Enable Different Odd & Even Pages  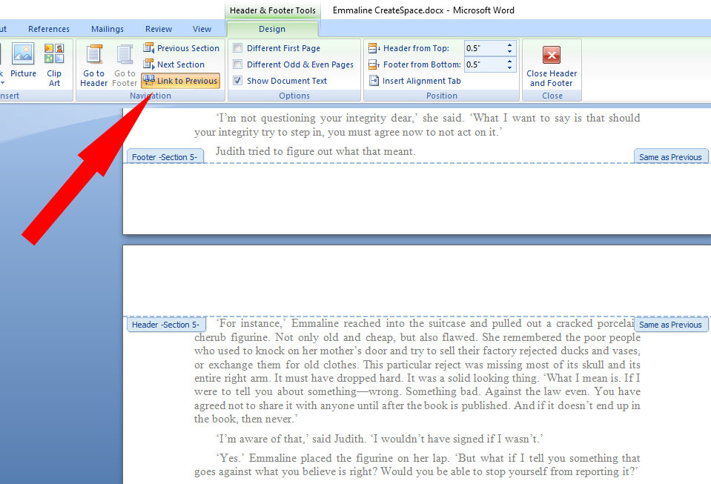coord(238,64)
